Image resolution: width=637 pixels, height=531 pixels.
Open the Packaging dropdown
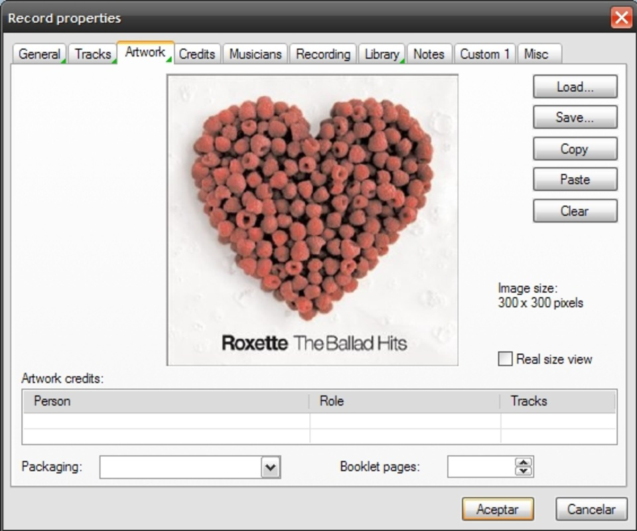(x=271, y=467)
